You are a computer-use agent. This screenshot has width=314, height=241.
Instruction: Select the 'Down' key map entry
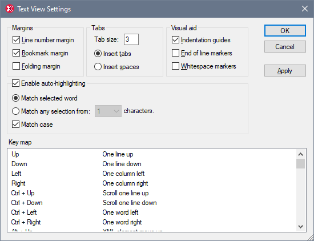(x=152, y=164)
